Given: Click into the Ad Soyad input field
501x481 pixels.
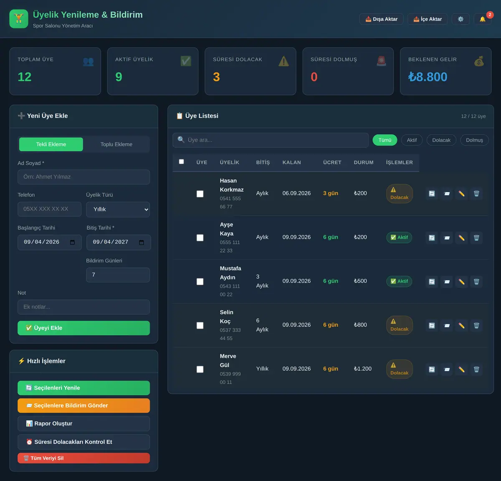Looking at the screenshot, I should (83, 177).
